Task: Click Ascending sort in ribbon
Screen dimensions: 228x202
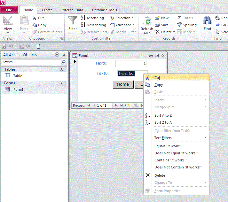Action: tap(92, 18)
